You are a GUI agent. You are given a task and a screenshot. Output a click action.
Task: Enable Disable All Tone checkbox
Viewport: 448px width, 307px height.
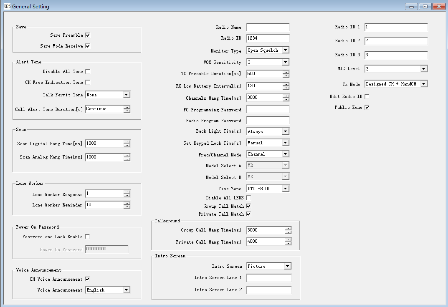click(88, 72)
